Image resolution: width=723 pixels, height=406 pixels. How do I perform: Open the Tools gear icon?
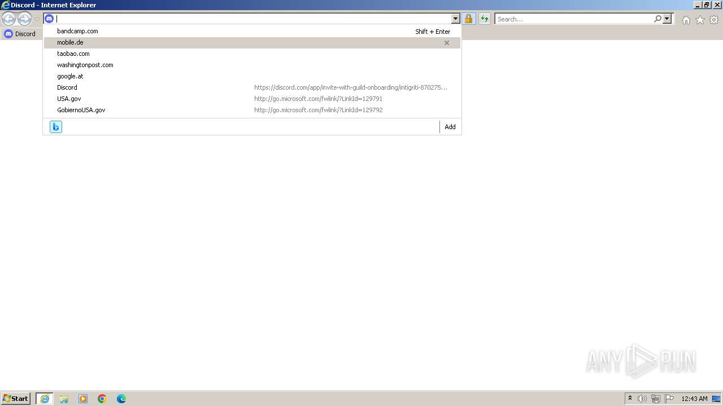714,20
